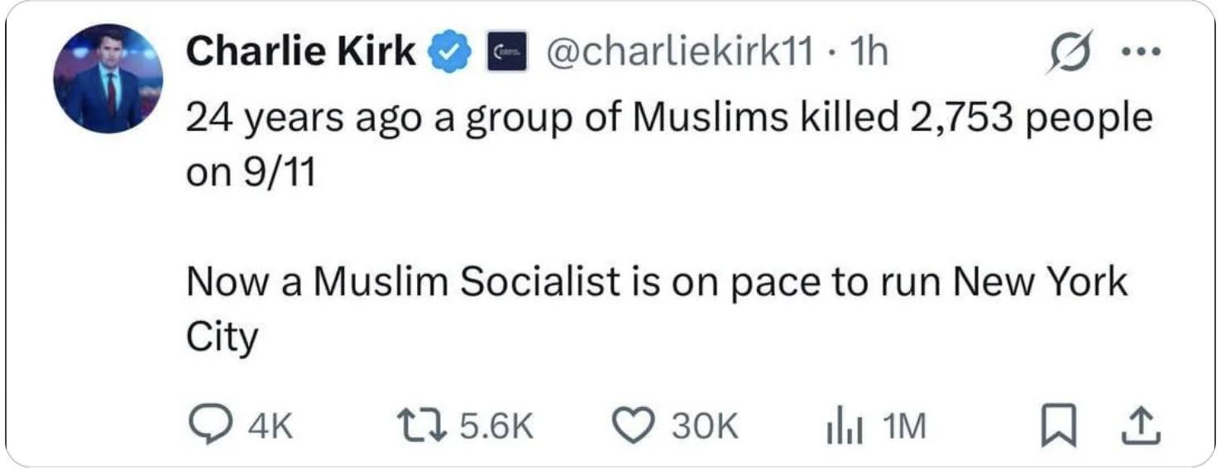This screenshot has height=475, width=1221.
Task: Click the Grok slashed-circle icon
Action: tap(1066, 55)
